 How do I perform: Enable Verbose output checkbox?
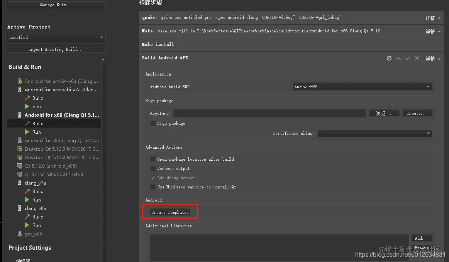pyautogui.click(x=153, y=168)
